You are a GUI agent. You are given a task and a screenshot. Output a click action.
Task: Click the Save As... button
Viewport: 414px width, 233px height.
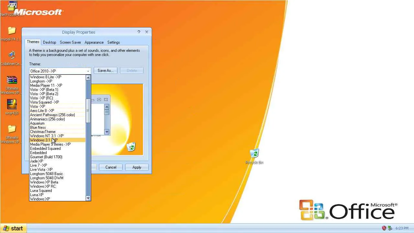pos(105,71)
